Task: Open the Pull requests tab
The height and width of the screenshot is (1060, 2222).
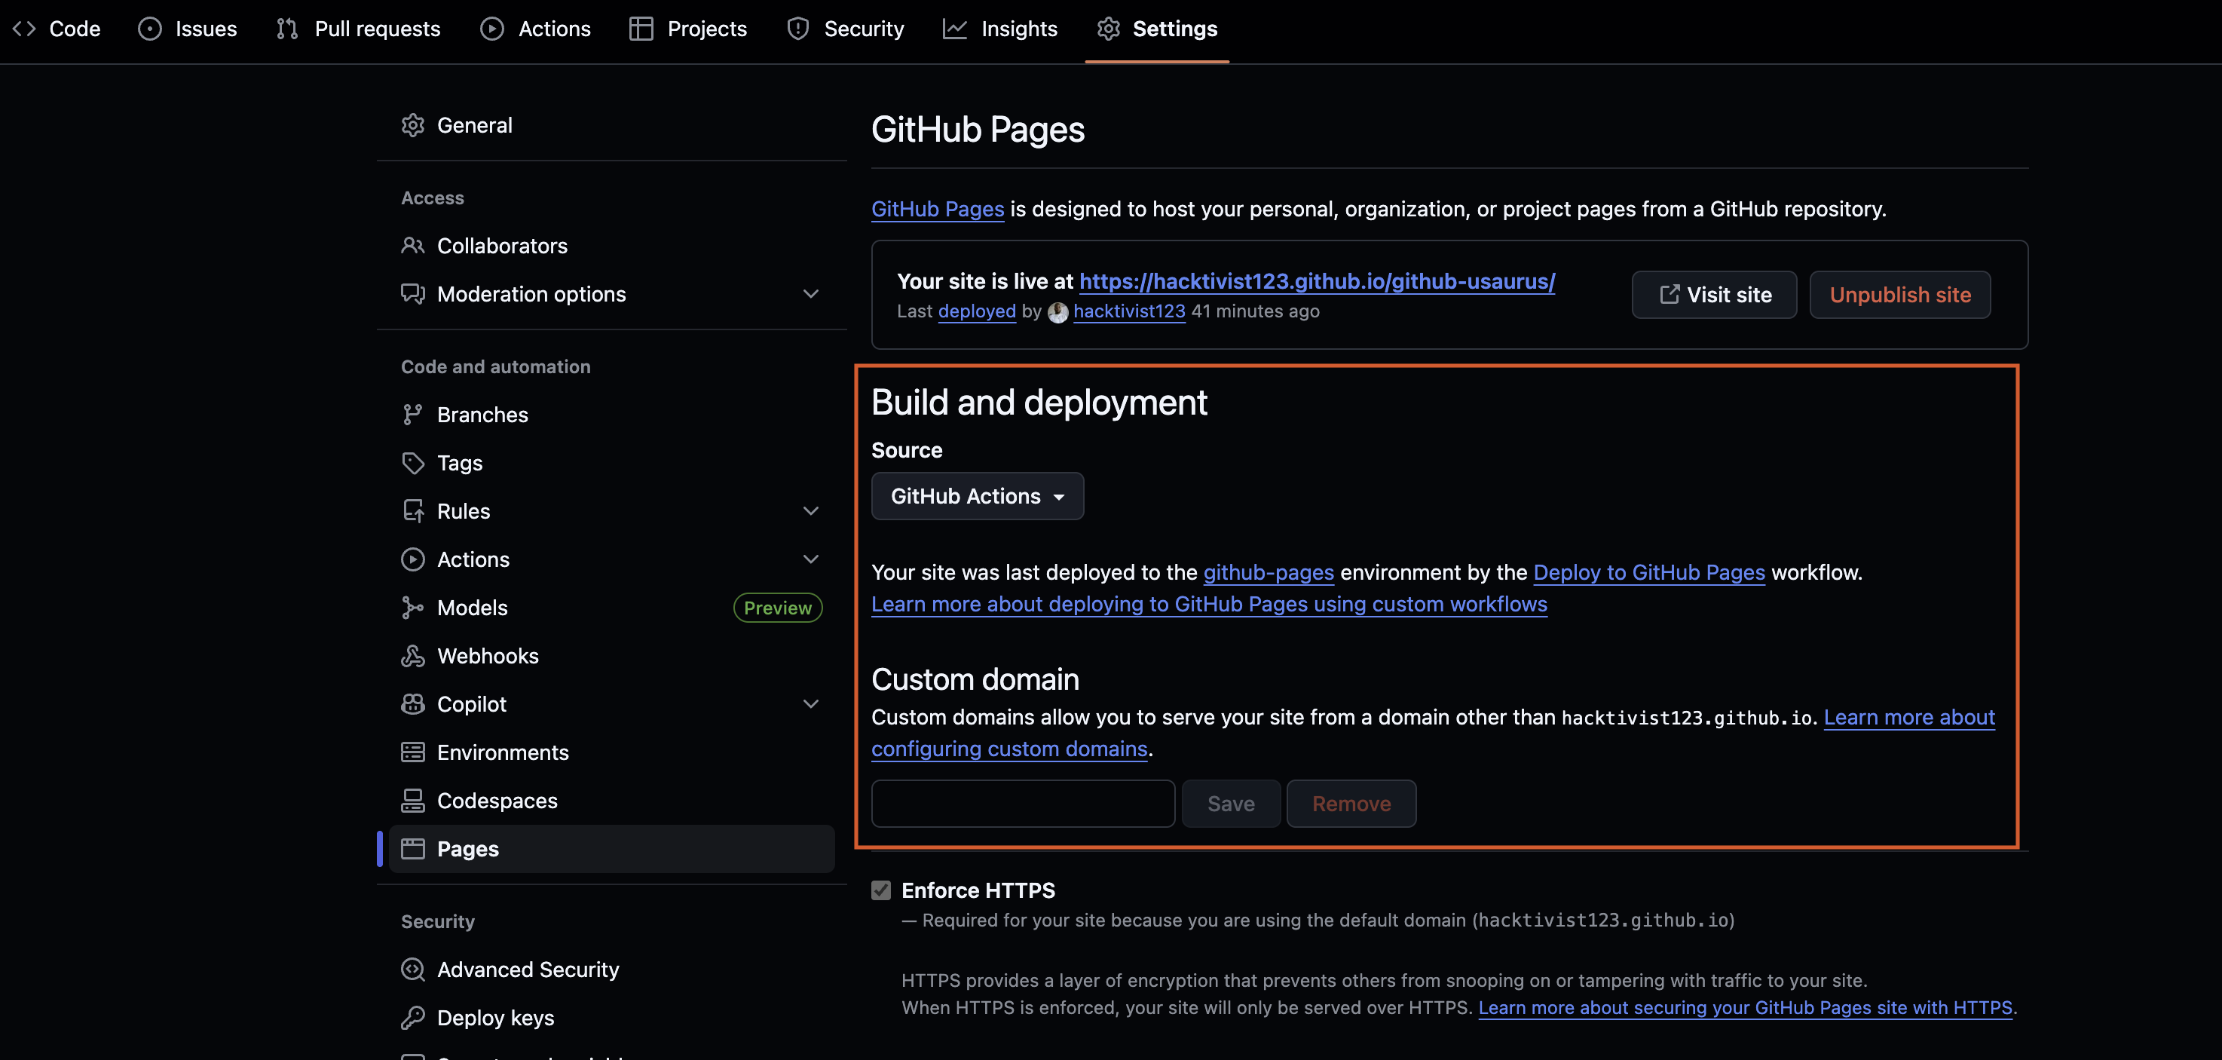Action: coord(358,29)
